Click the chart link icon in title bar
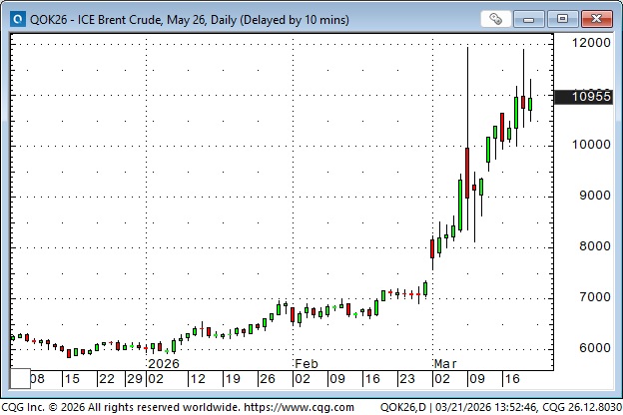The width and height of the screenshot is (623, 415). point(496,18)
